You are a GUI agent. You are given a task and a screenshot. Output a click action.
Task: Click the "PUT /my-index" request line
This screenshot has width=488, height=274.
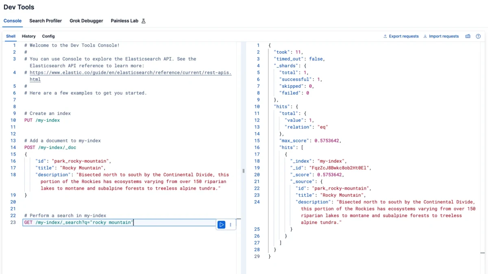tap(42, 120)
